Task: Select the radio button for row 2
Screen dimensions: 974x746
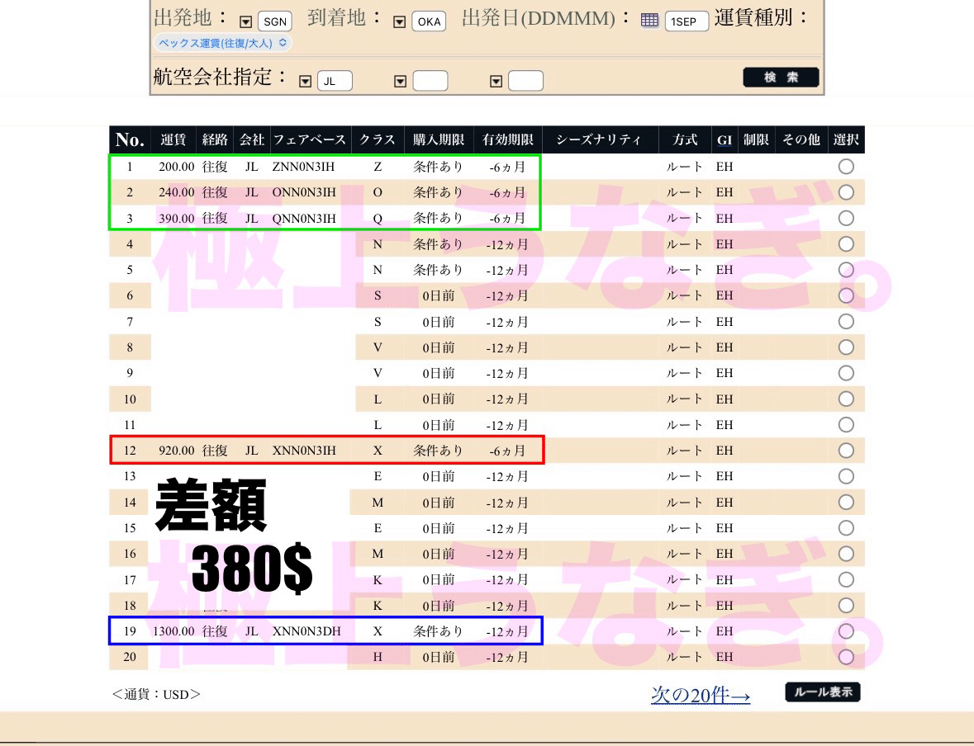Action: [x=846, y=192]
